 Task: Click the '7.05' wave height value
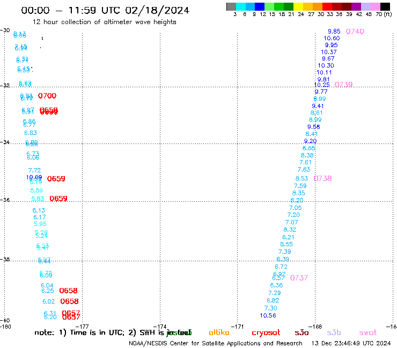pyautogui.click(x=296, y=208)
